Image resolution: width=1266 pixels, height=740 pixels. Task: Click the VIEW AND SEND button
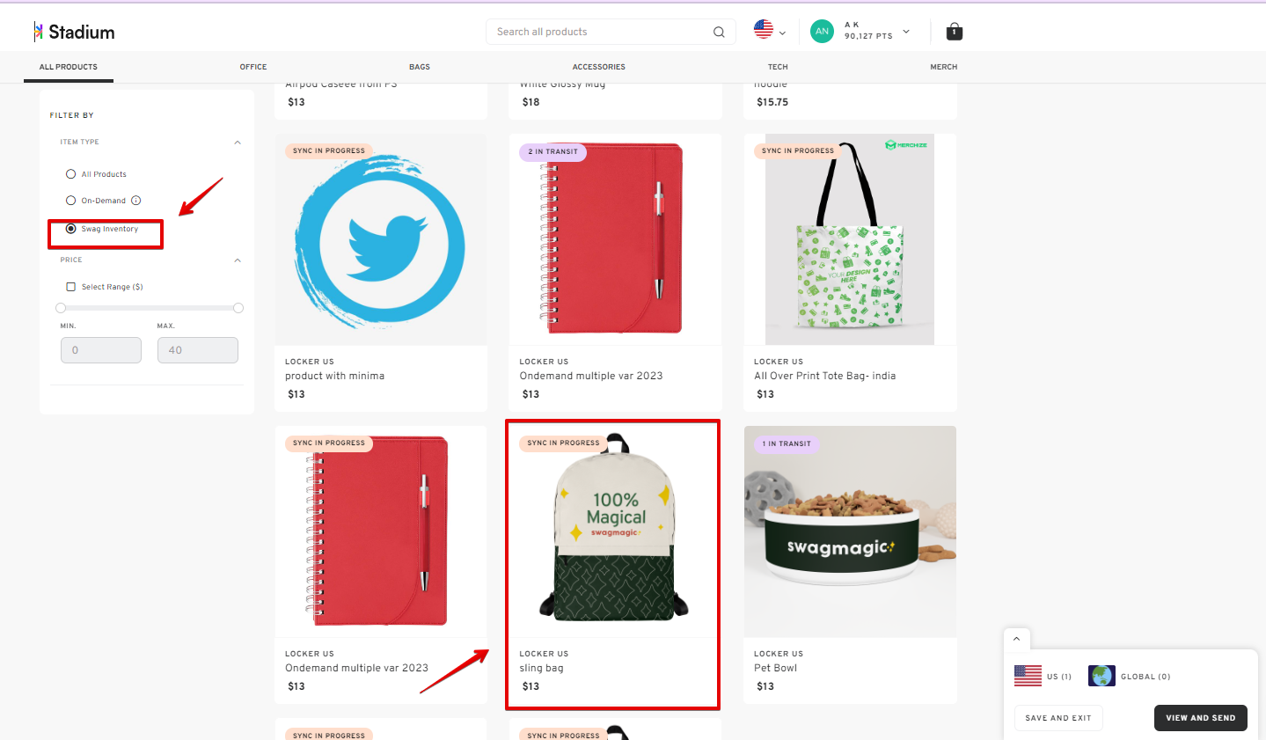click(1200, 717)
